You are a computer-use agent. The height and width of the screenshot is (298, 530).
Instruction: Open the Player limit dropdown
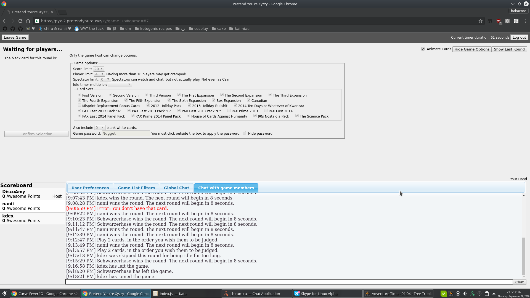tap(99, 74)
